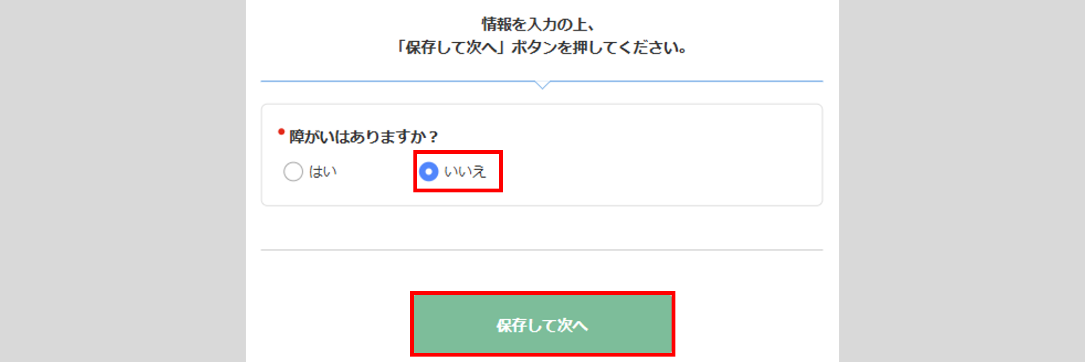The width and height of the screenshot is (1085, 362).
Task: Click the downward triangle on blue divider
Action: (x=542, y=85)
